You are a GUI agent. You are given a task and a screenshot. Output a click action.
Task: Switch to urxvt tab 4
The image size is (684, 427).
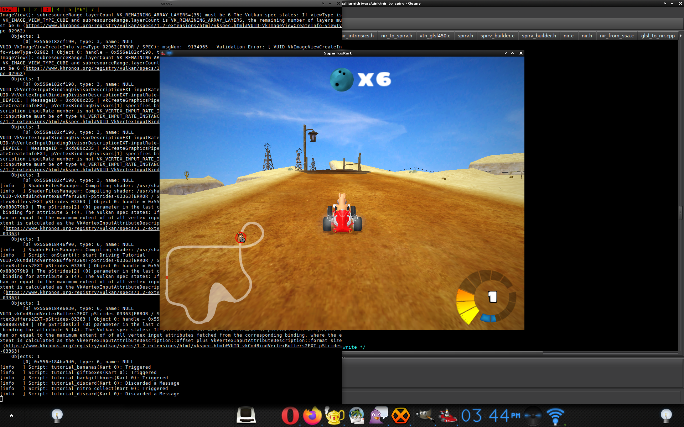(x=58, y=10)
